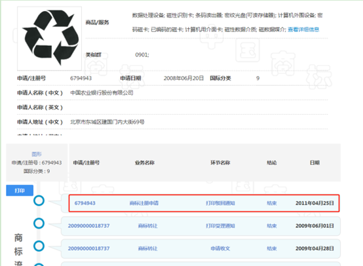Click the 类似群 label
Image resolution: width=363 pixels, height=266 pixels.
point(93,55)
